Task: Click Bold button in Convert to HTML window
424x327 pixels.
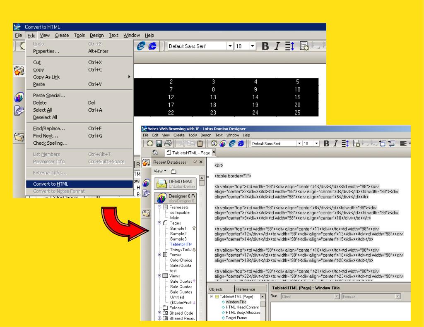Action: [x=265, y=46]
